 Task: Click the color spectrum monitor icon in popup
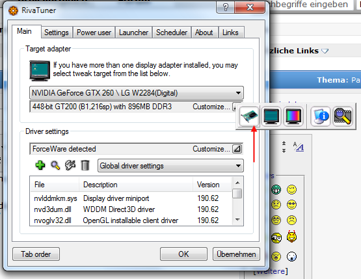coord(293,116)
